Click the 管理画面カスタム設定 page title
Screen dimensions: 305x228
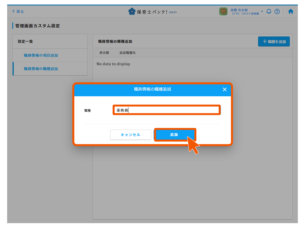37,26
